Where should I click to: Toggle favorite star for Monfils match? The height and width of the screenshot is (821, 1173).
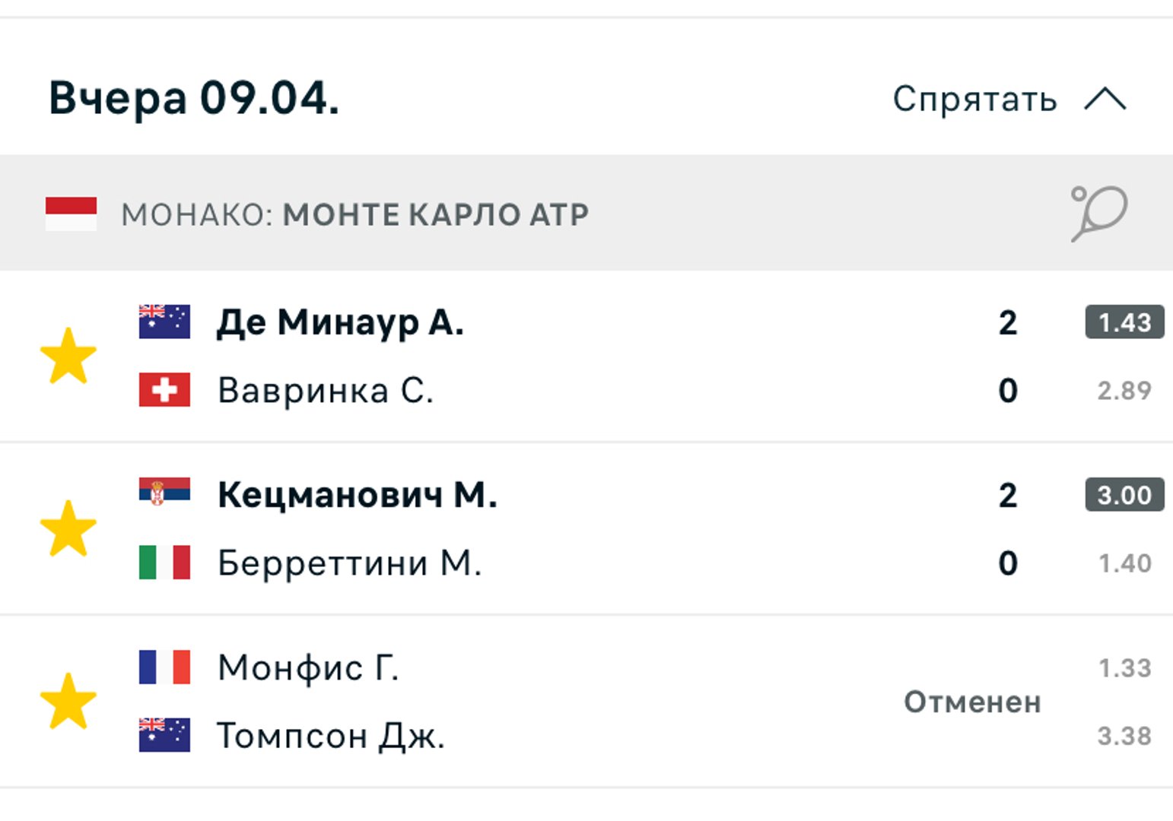68,701
